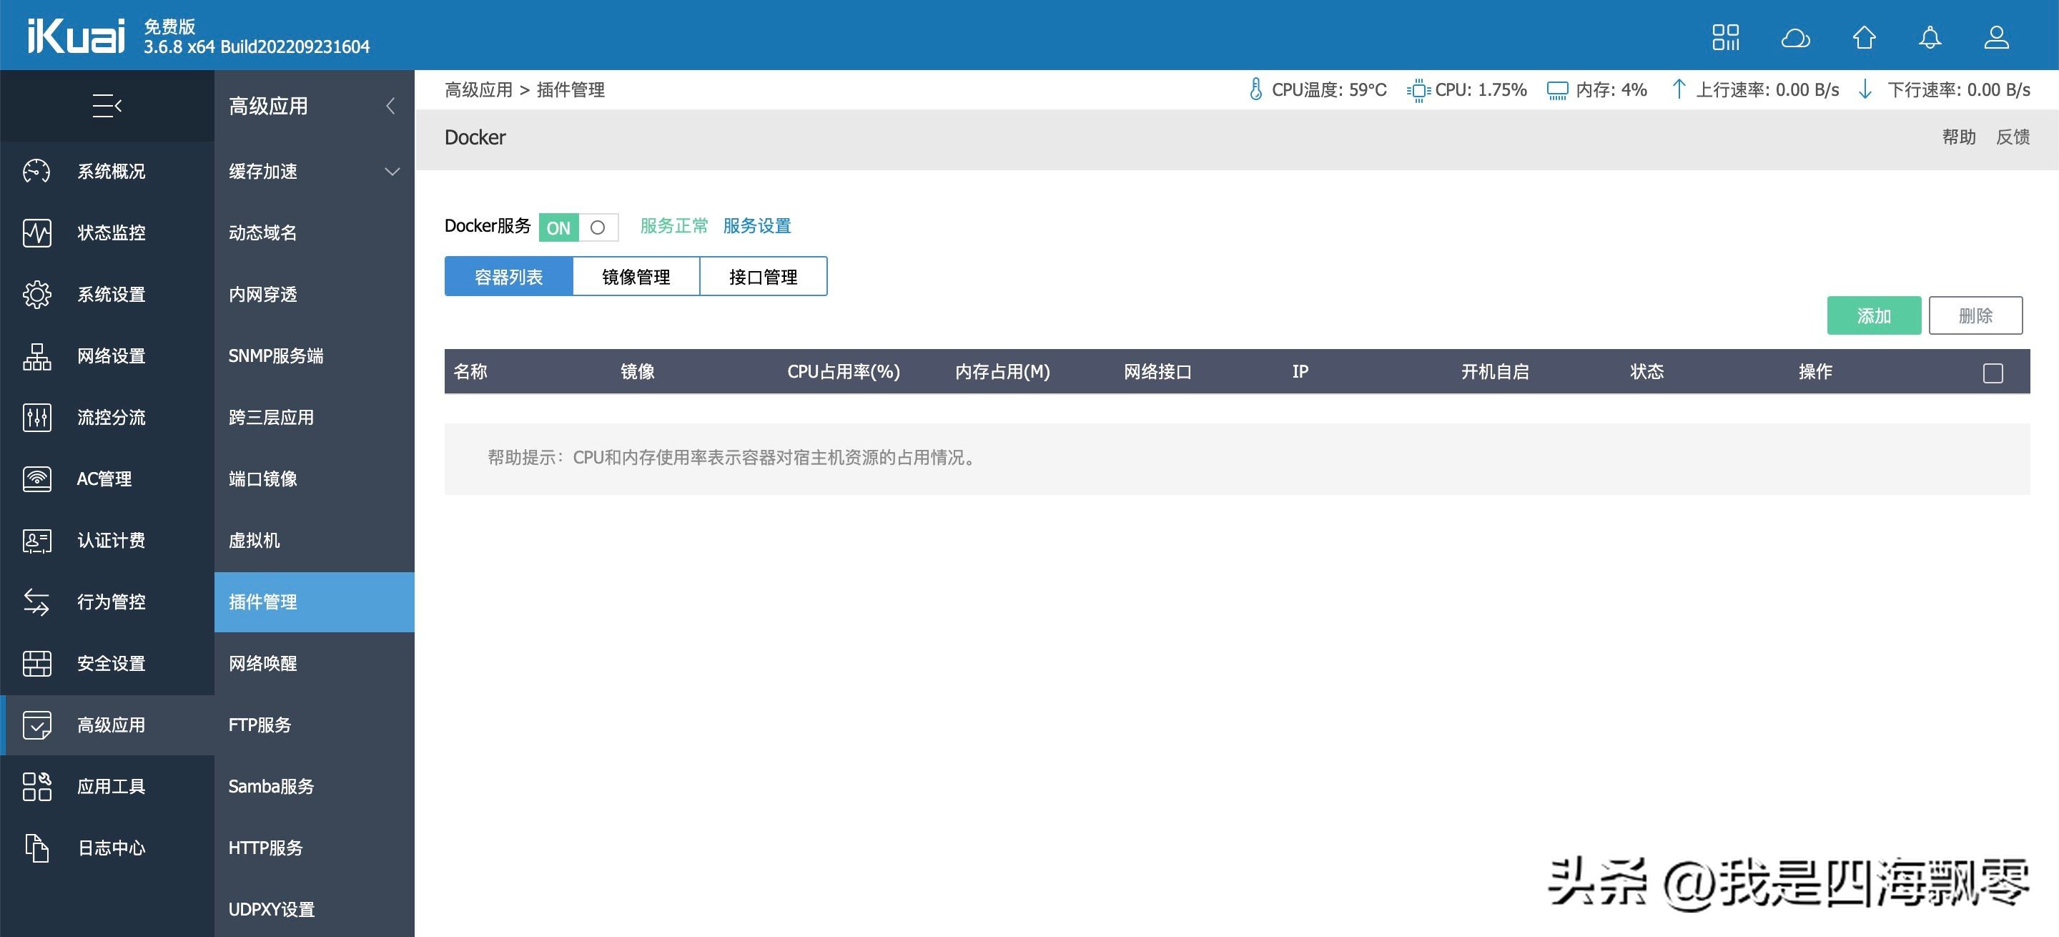Click the notification bell icon
2059x937 pixels.
point(1930,36)
